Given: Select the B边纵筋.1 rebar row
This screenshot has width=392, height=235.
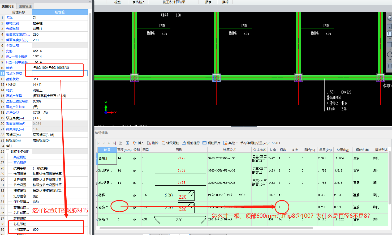Looking at the screenshot, I should coord(107,171).
